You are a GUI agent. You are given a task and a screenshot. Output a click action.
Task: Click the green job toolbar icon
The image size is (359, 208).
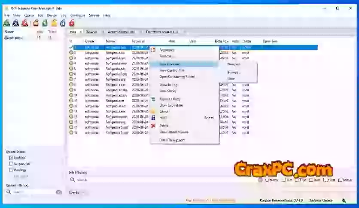pos(45,23)
